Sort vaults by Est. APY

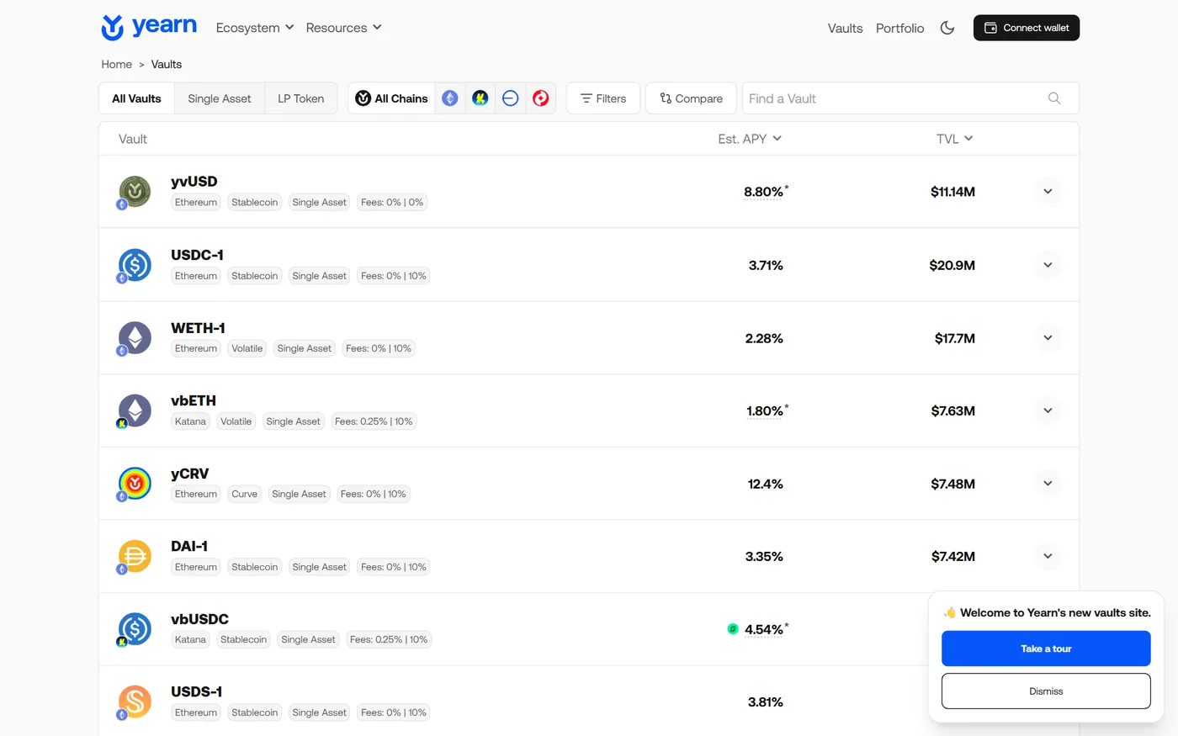[750, 139]
